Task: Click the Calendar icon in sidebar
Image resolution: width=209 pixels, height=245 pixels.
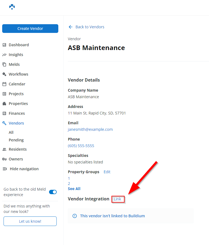Action: click(x=4, y=84)
